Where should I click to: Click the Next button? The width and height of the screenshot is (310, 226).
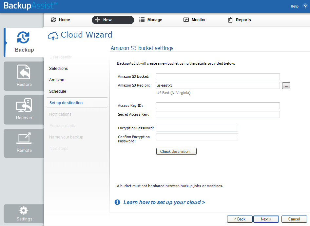(x=266, y=219)
